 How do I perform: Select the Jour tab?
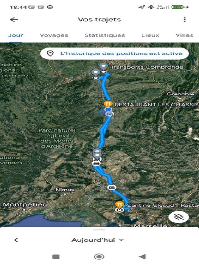coord(16,35)
